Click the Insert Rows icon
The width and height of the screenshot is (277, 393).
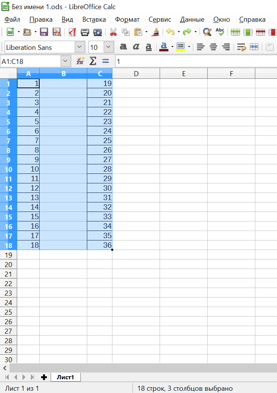235,32
